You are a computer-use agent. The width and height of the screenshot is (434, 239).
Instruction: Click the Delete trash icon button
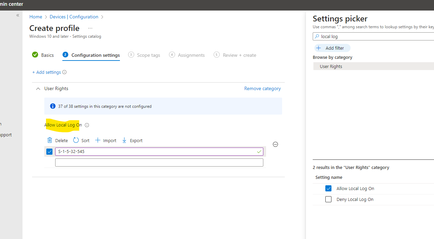[x=58, y=140]
